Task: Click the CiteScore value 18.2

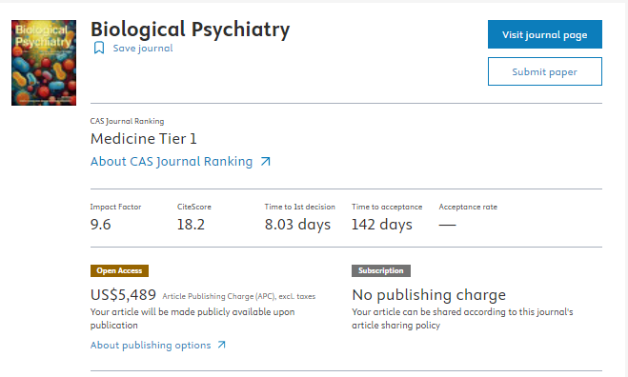Action: coord(191,225)
